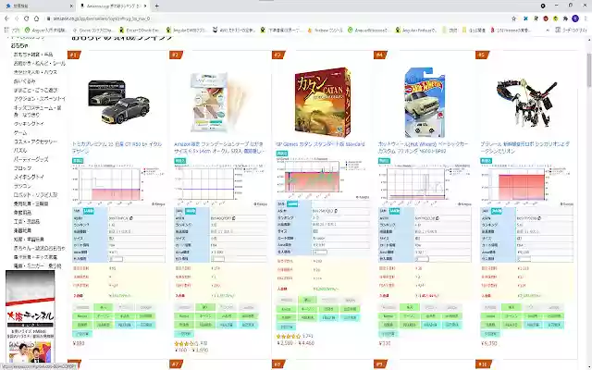The height and width of the screenshot is (370, 592).
Task: Click the star rating under Catan card
Action: pyautogui.click(x=289, y=336)
